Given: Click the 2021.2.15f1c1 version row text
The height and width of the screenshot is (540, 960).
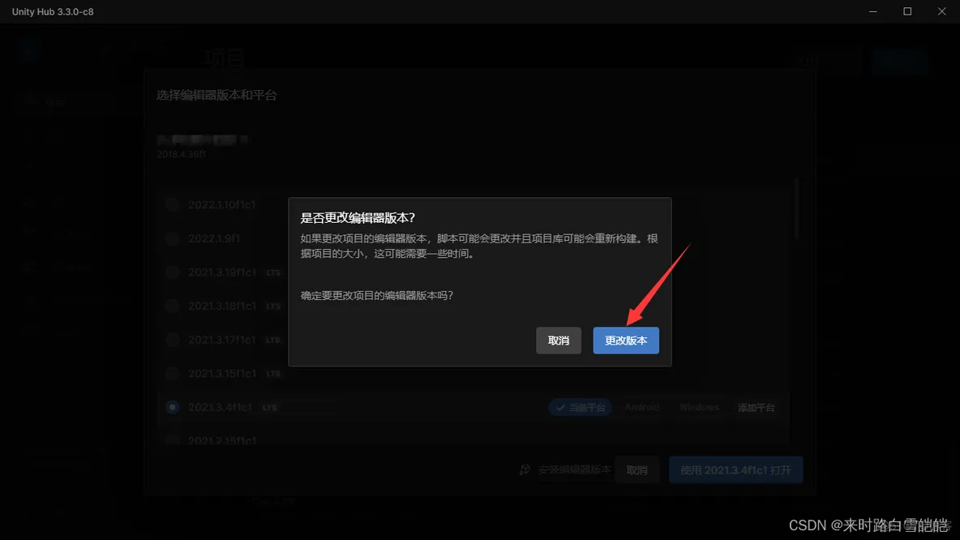Looking at the screenshot, I should point(222,441).
